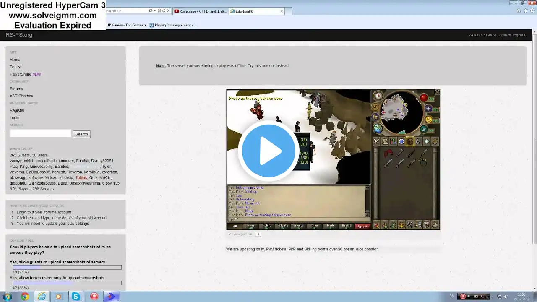Click the combat styles crossed-swords icon
537x302 pixels.
coord(376,141)
